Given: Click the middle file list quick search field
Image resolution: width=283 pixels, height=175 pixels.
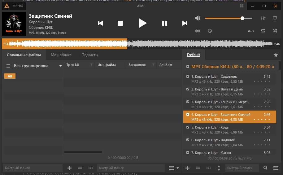Looking at the screenshot, I should click(x=131, y=168).
